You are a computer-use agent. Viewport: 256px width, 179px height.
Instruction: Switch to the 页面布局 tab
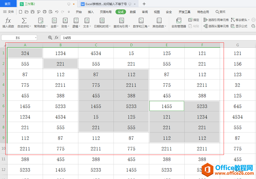pyautogui.click(x=105, y=12)
